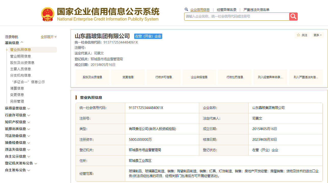Expand the 抵押出质信息 section
Viewport: 328px width, 183px height.
18,129
